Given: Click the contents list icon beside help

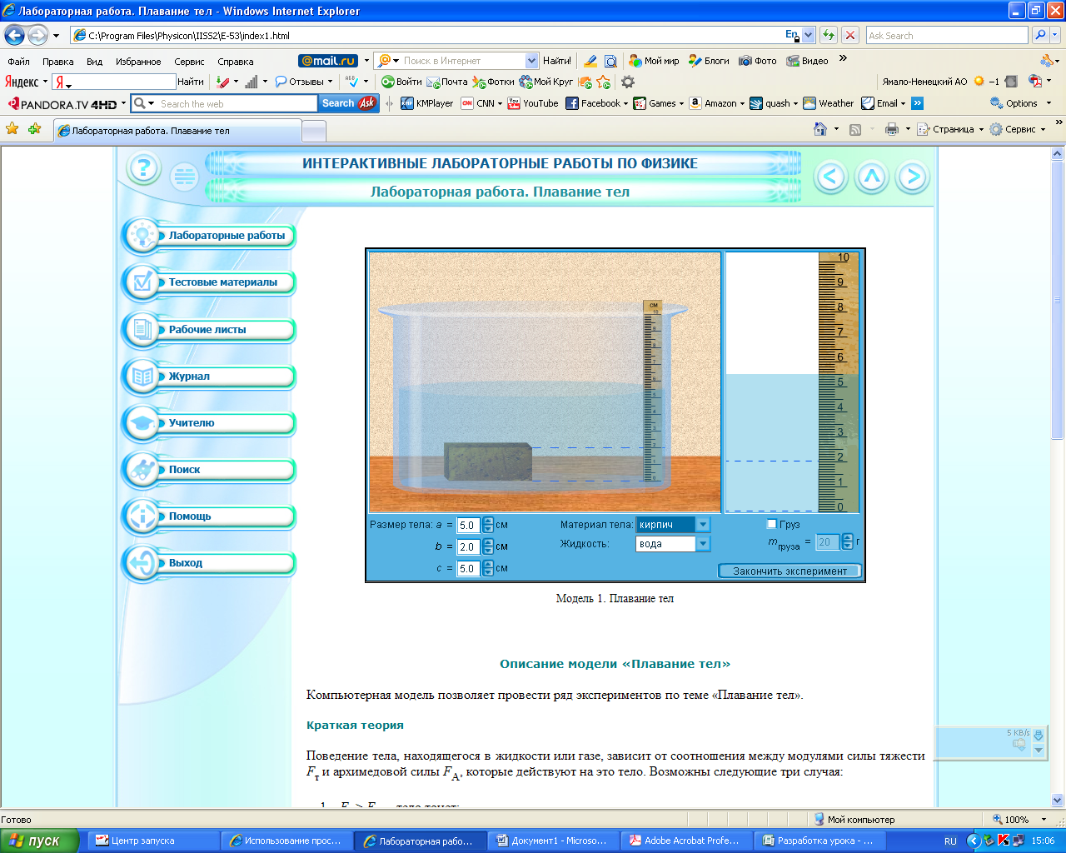Looking at the screenshot, I should tap(184, 177).
